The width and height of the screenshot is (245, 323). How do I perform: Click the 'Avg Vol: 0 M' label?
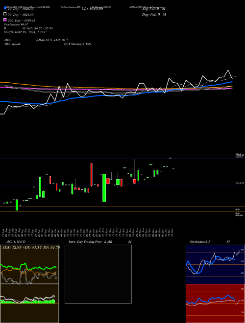(x=154, y=9)
